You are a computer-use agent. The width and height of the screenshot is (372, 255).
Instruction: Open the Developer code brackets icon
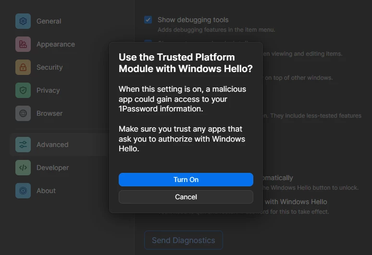click(23, 168)
